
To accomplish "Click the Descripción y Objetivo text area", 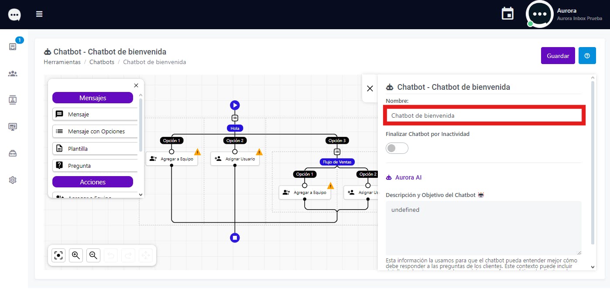I will [483, 228].
